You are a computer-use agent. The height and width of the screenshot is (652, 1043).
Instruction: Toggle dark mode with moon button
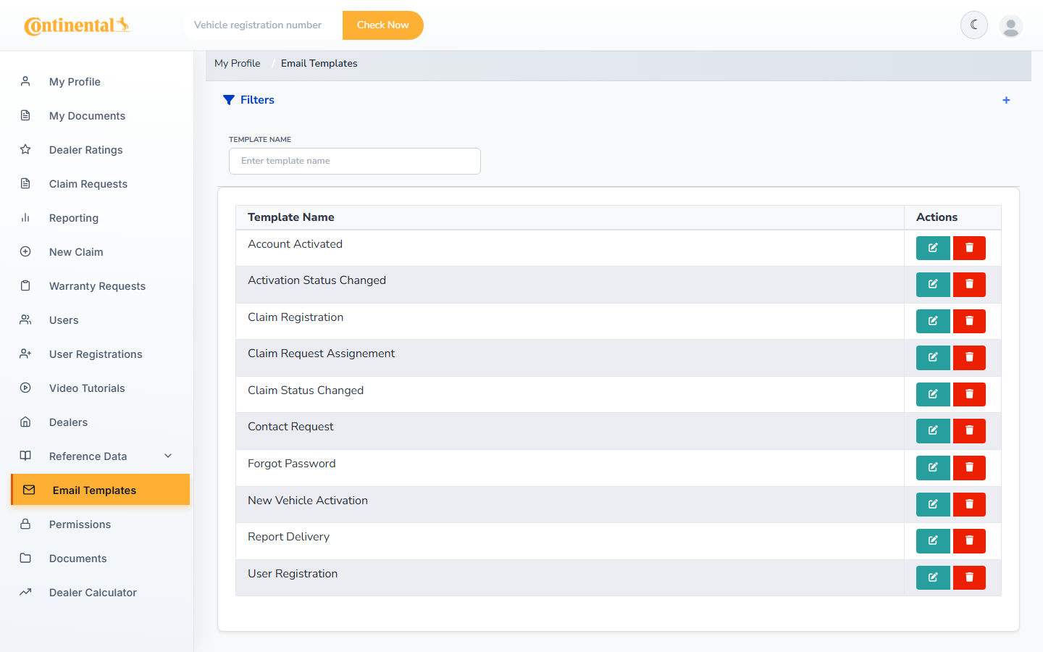pyautogui.click(x=974, y=25)
